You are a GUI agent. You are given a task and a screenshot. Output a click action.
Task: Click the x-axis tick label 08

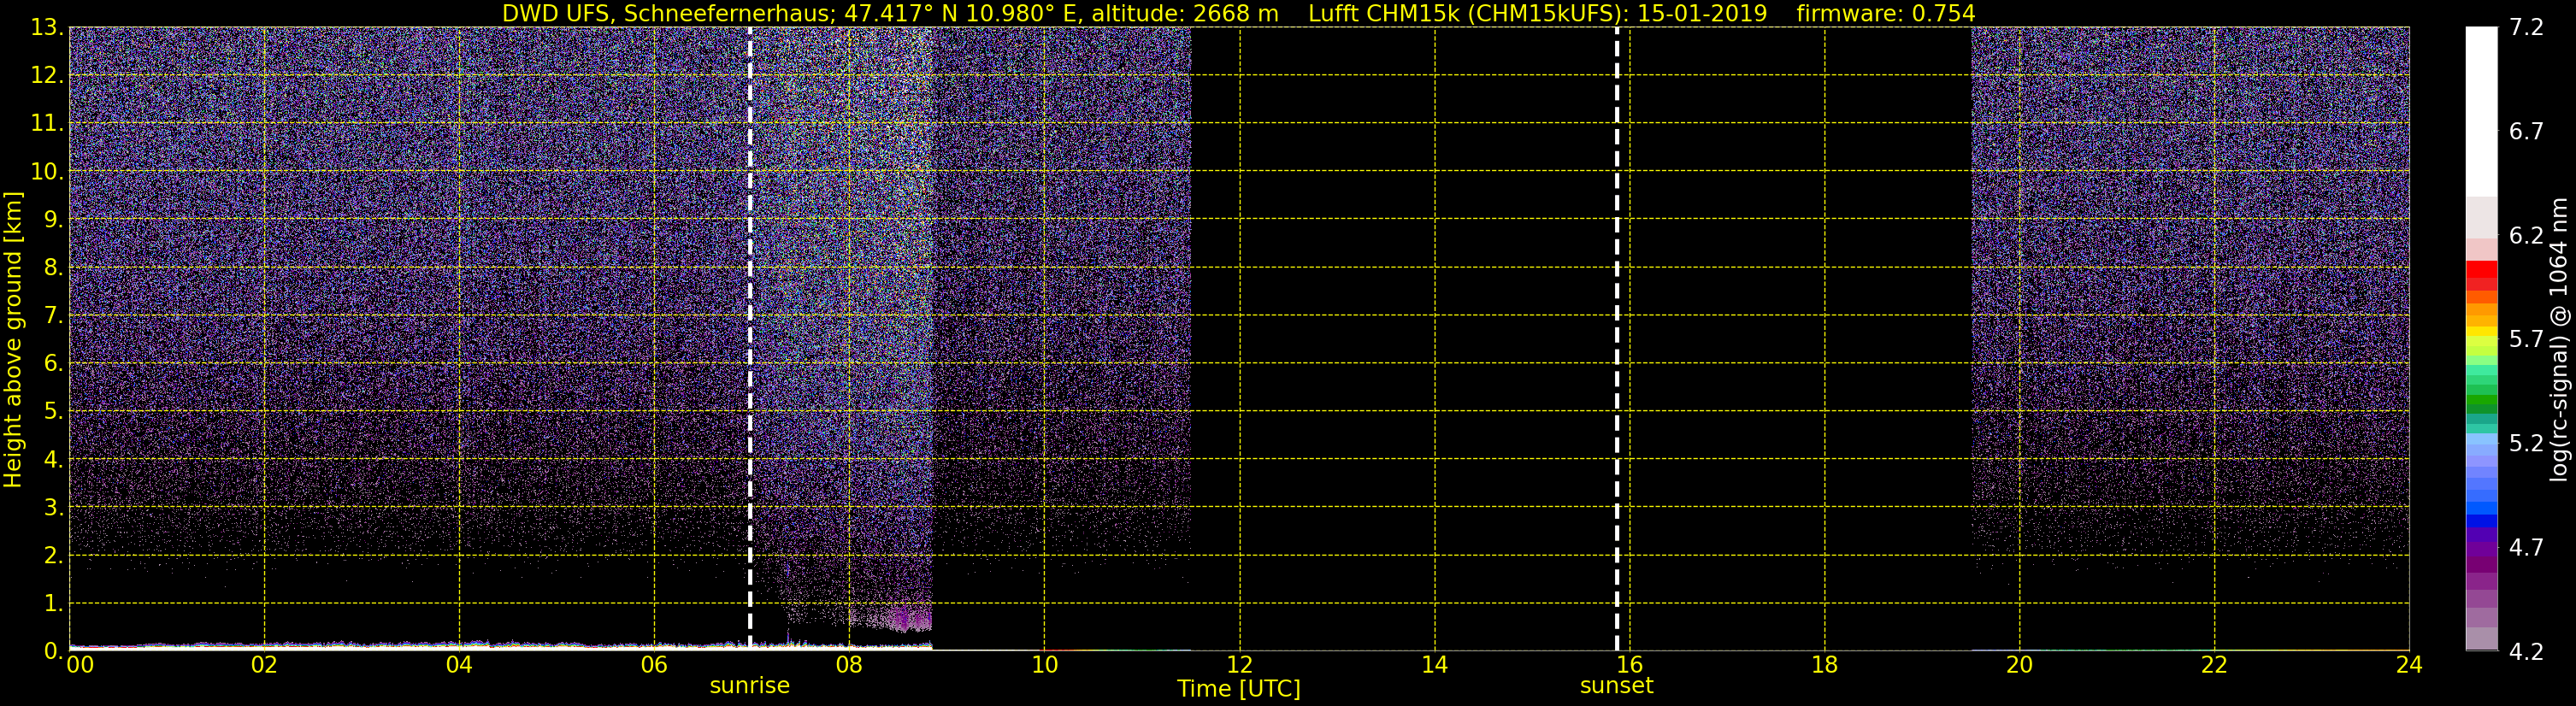click(x=849, y=664)
